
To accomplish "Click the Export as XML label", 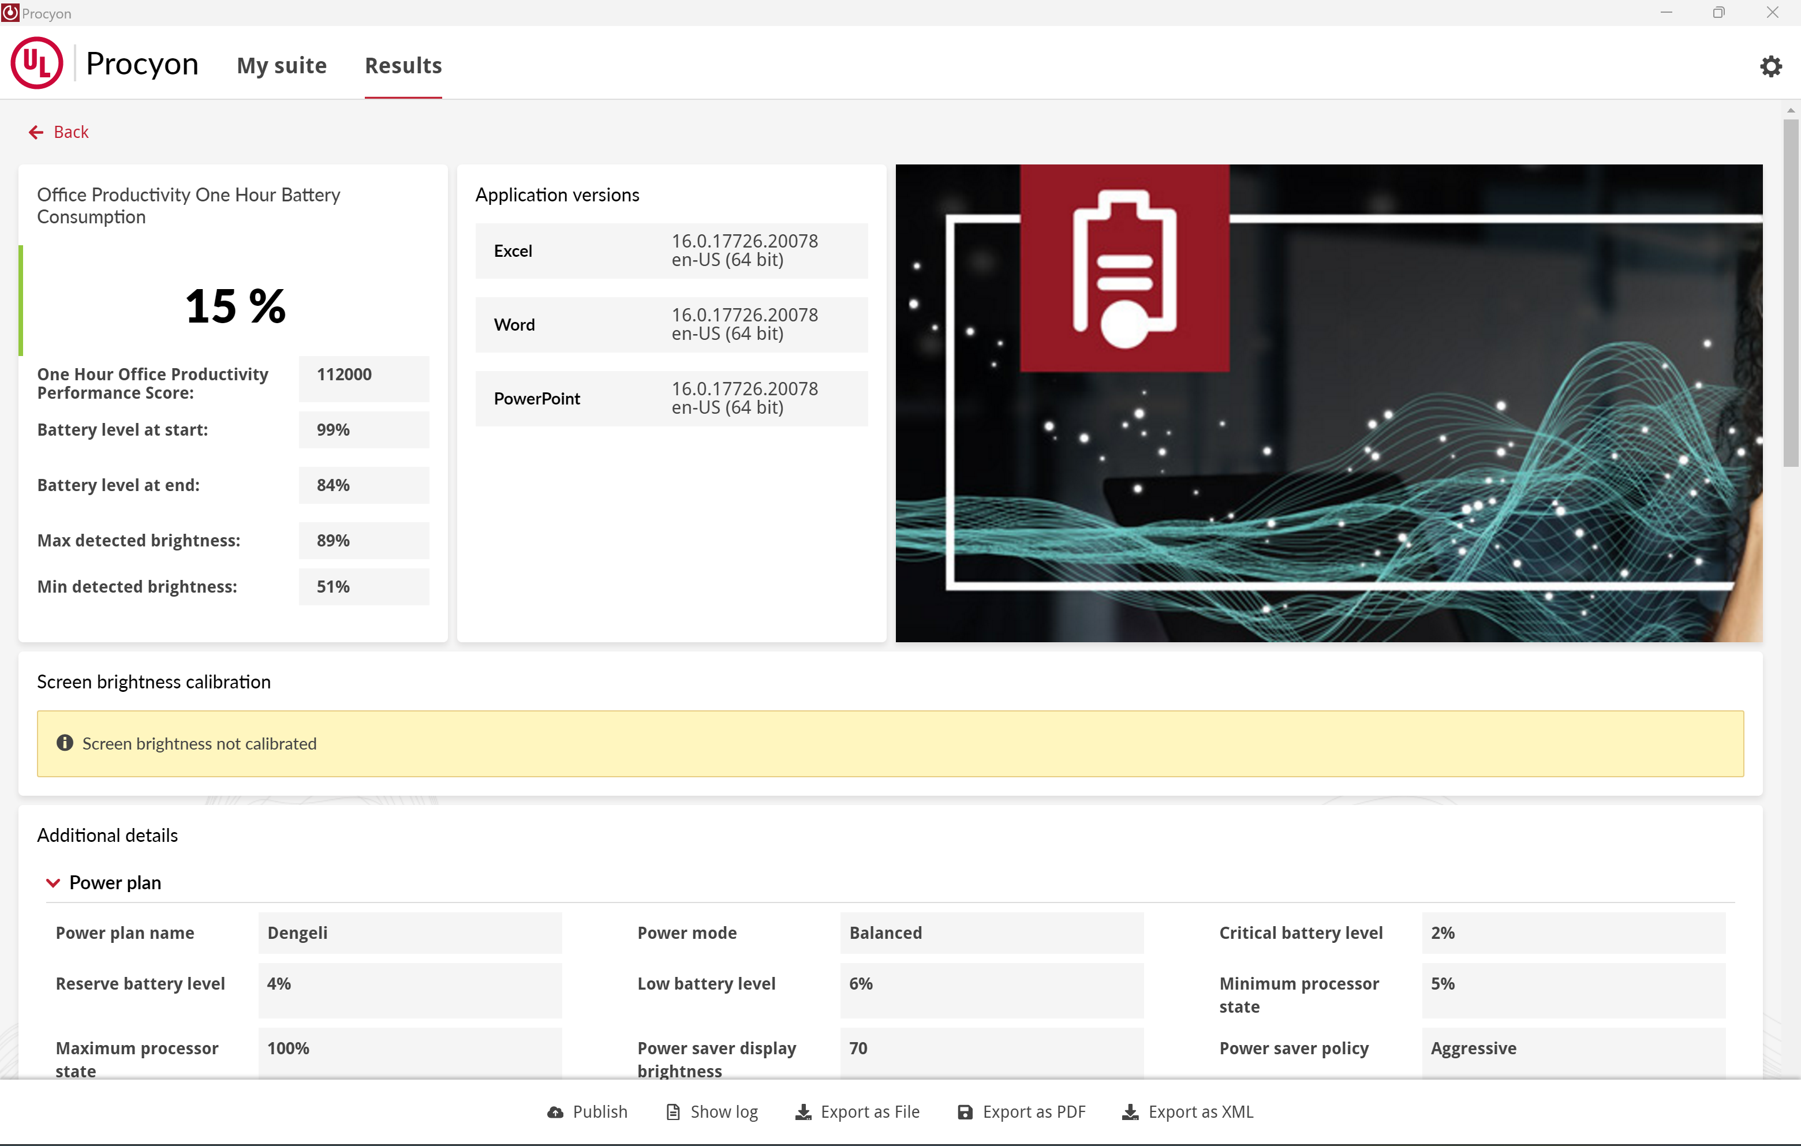I will click(1201, 1113).
